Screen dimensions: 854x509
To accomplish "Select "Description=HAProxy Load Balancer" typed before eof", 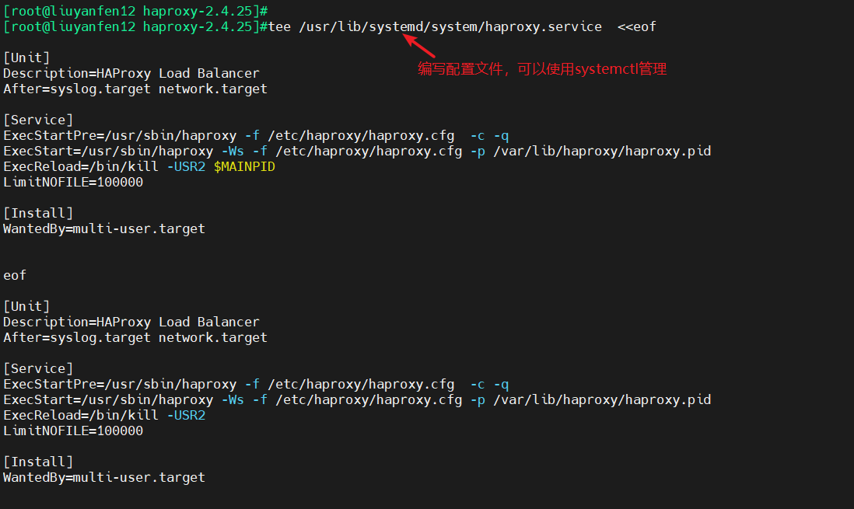I will click(x=131, y=74).
